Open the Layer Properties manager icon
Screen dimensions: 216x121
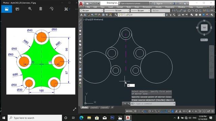point(116,15)
